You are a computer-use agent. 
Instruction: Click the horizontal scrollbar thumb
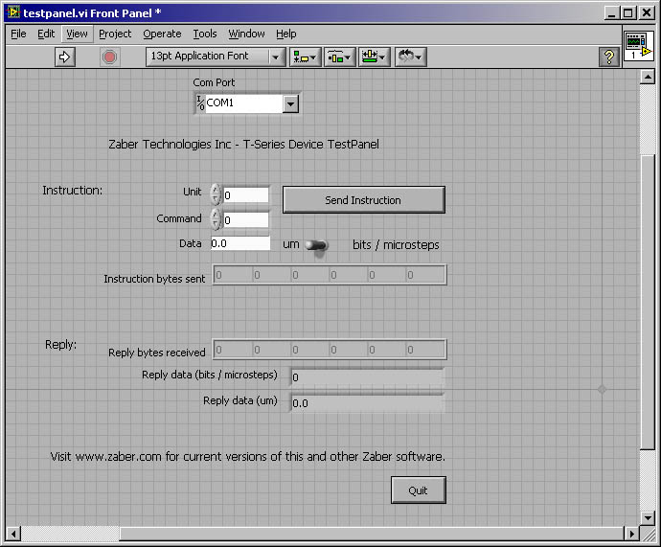coord(372,534)
